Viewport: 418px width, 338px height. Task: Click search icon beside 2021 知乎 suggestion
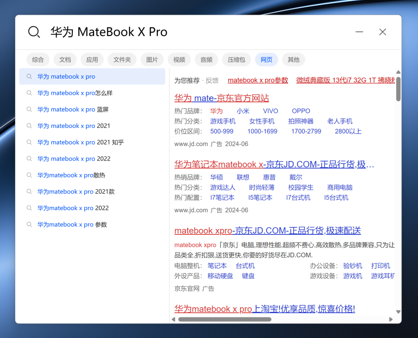click(29, 142)
